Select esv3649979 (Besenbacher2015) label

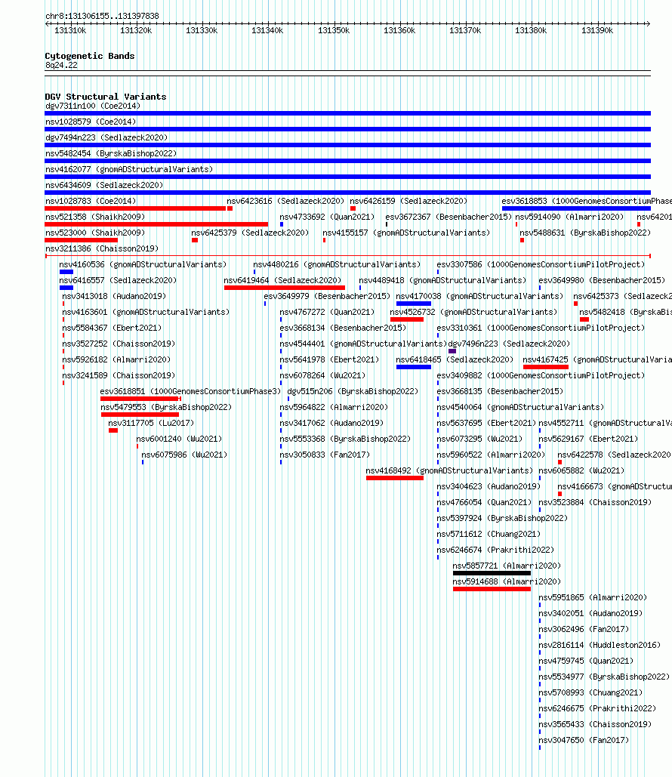point(327,296)
